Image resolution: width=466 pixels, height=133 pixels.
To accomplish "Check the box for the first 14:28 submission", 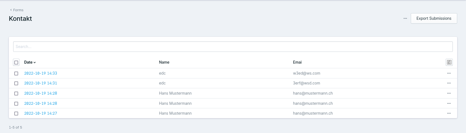I will click(16, 93).
